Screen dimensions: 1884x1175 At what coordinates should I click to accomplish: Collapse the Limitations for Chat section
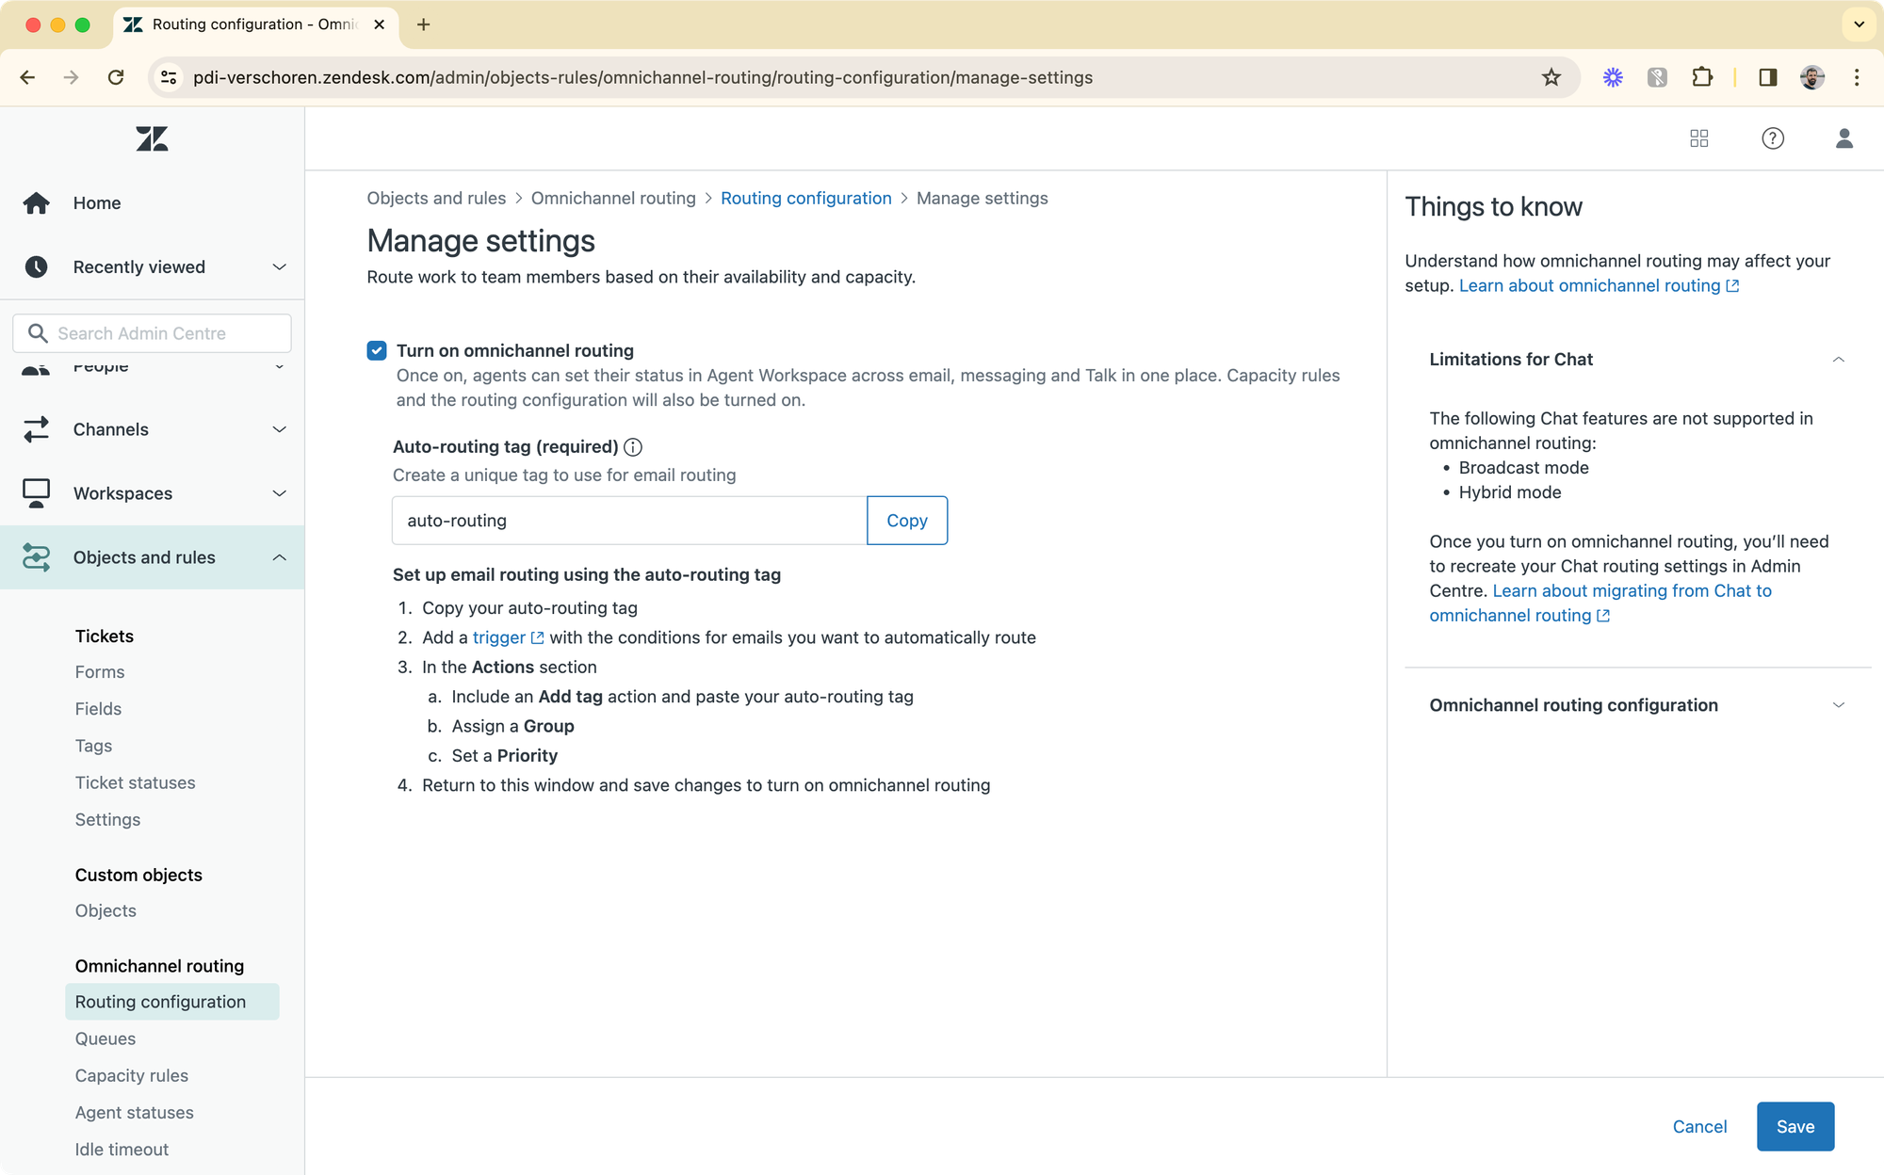[x=1837, y=360]
